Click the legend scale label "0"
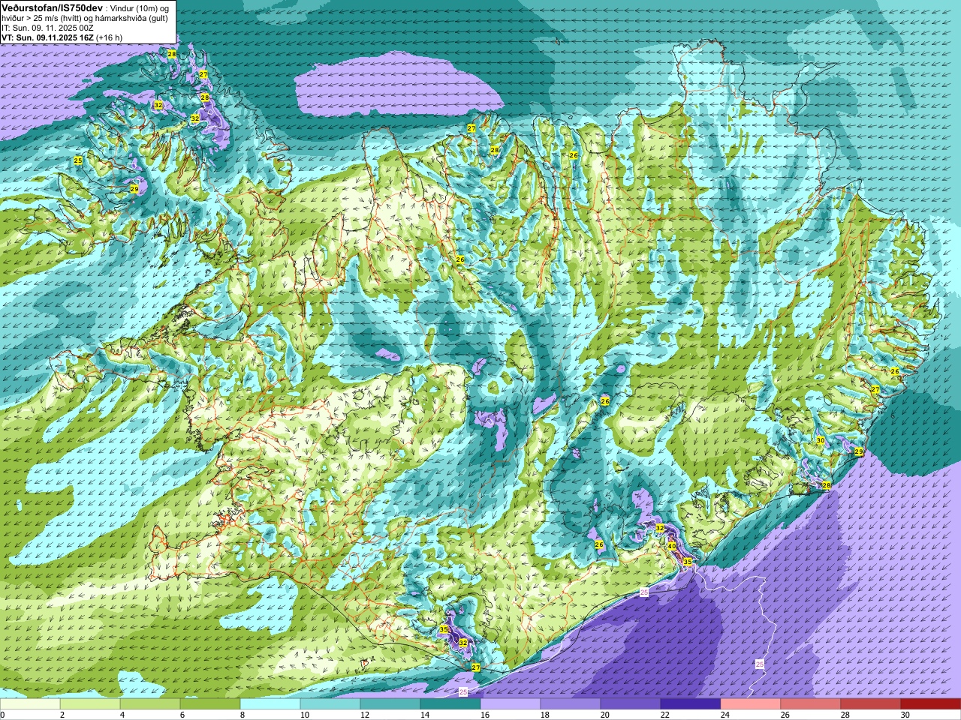This screenshot has height=720, width=961. coord(3,715)
